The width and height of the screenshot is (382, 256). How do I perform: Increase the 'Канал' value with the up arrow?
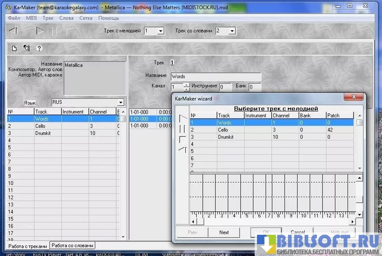click(186, 85)
